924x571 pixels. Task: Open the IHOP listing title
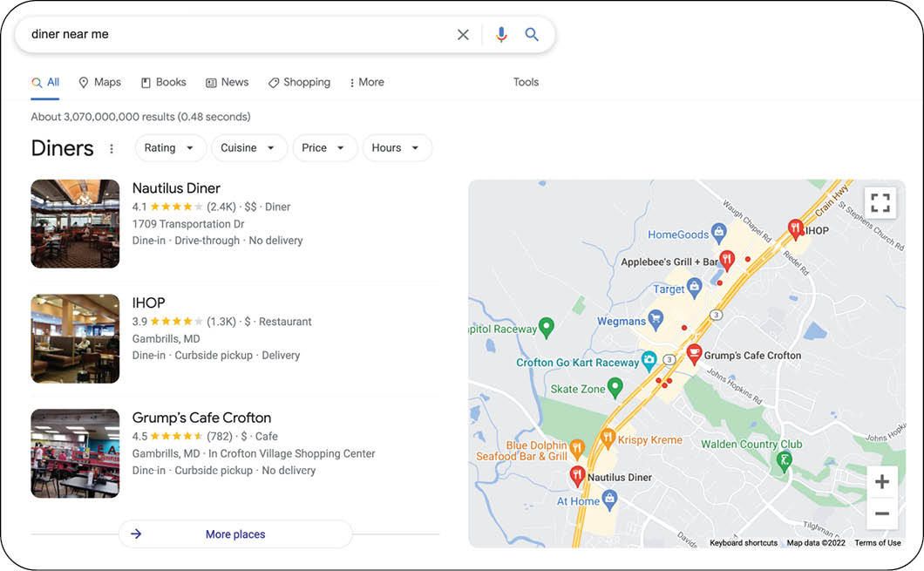click(x=148, y=302)
